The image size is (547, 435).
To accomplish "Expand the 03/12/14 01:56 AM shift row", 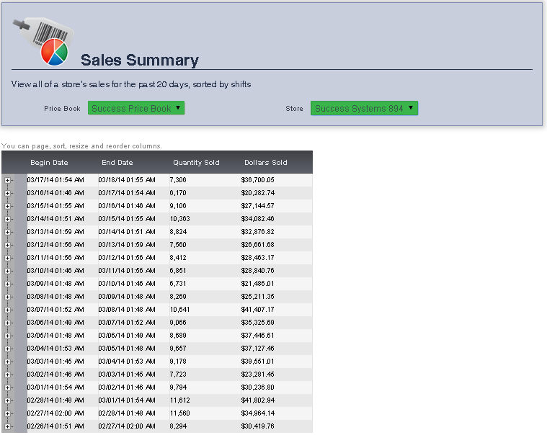I will tap(8, 245).
